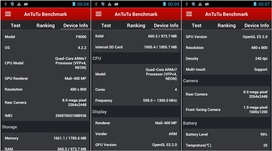Image resolution: width=272 pixels, height=151 pixels.
Task: Tap the Front-facing Camera row
Action: [x=227, y=110]
